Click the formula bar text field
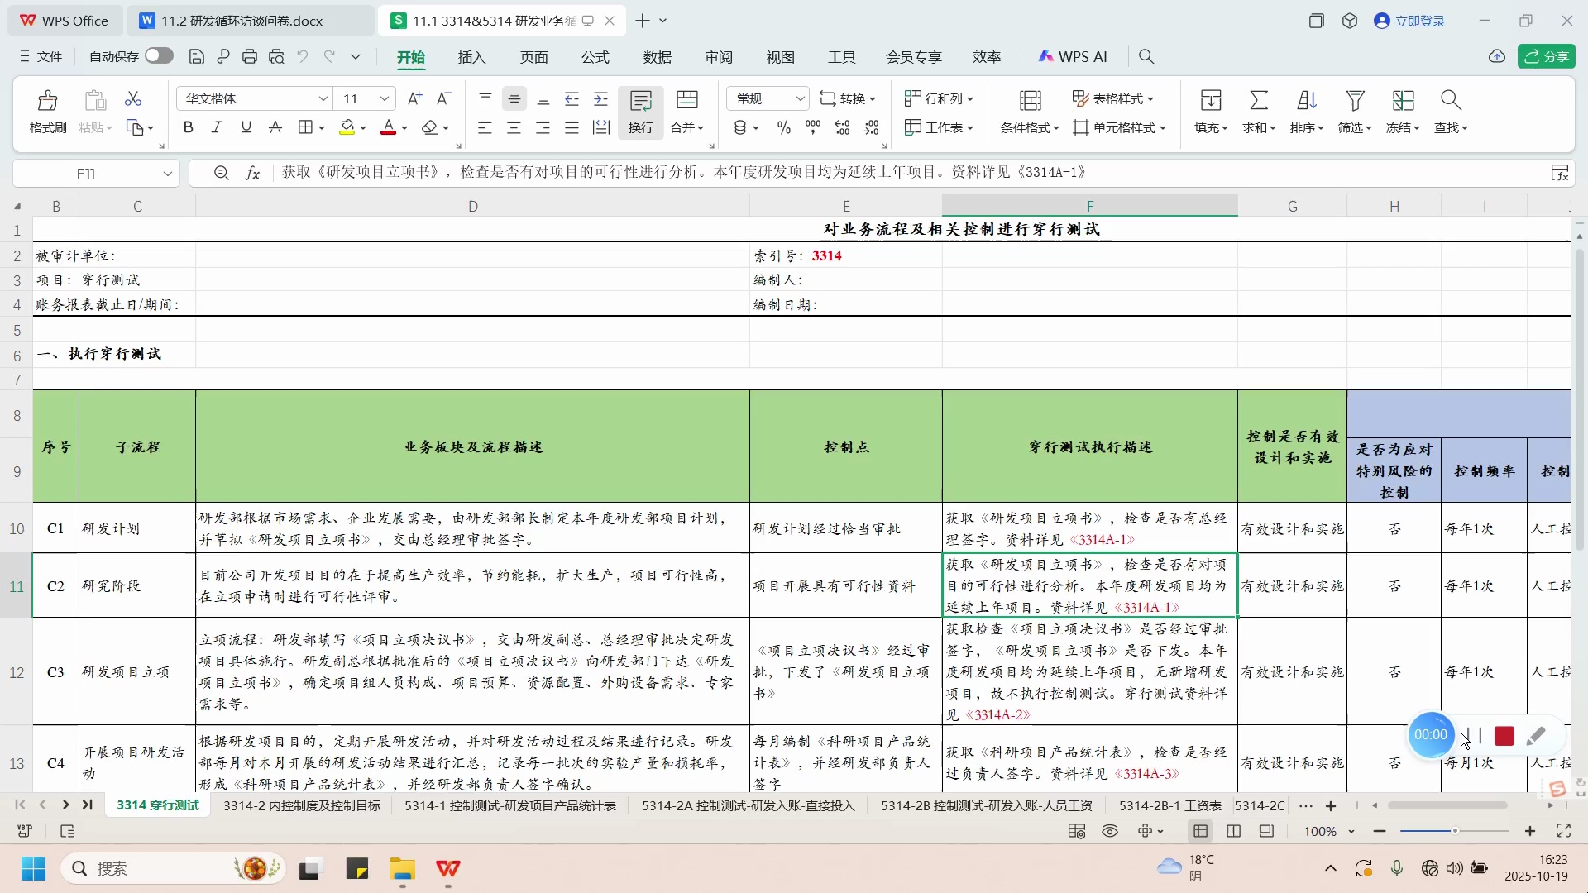Image resolution: width=1588 pixels, height=893 pixels. click(x=910, y=173)
